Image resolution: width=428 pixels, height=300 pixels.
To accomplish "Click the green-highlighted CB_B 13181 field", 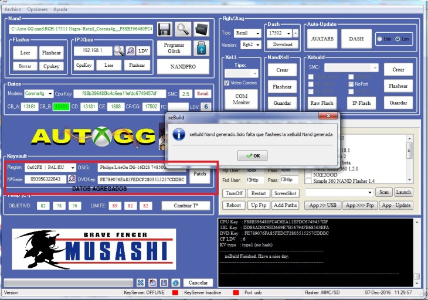I will (x=61, y=107).
